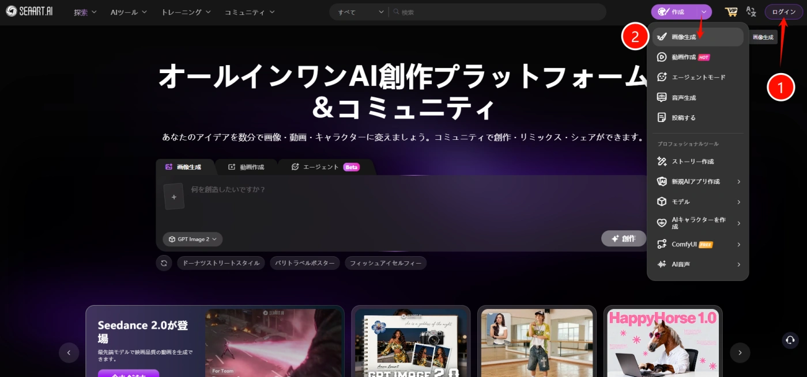Switch to the 動画作成 tab
Image resolution: width=807 pixels, height=377 pixels.
pos(246,167)
